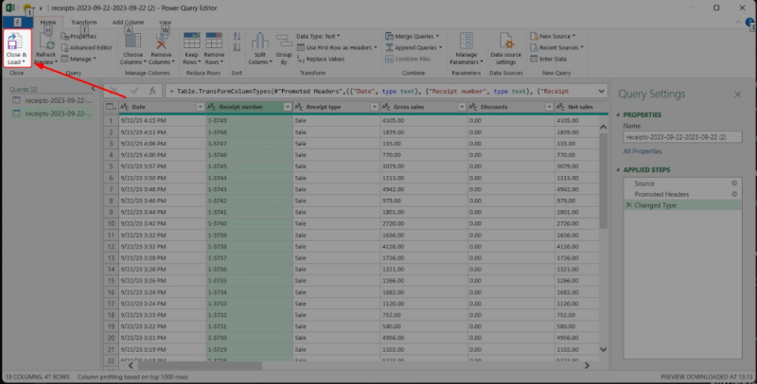
Task: Click the All Properties link
Action: (x=643, y=150)
